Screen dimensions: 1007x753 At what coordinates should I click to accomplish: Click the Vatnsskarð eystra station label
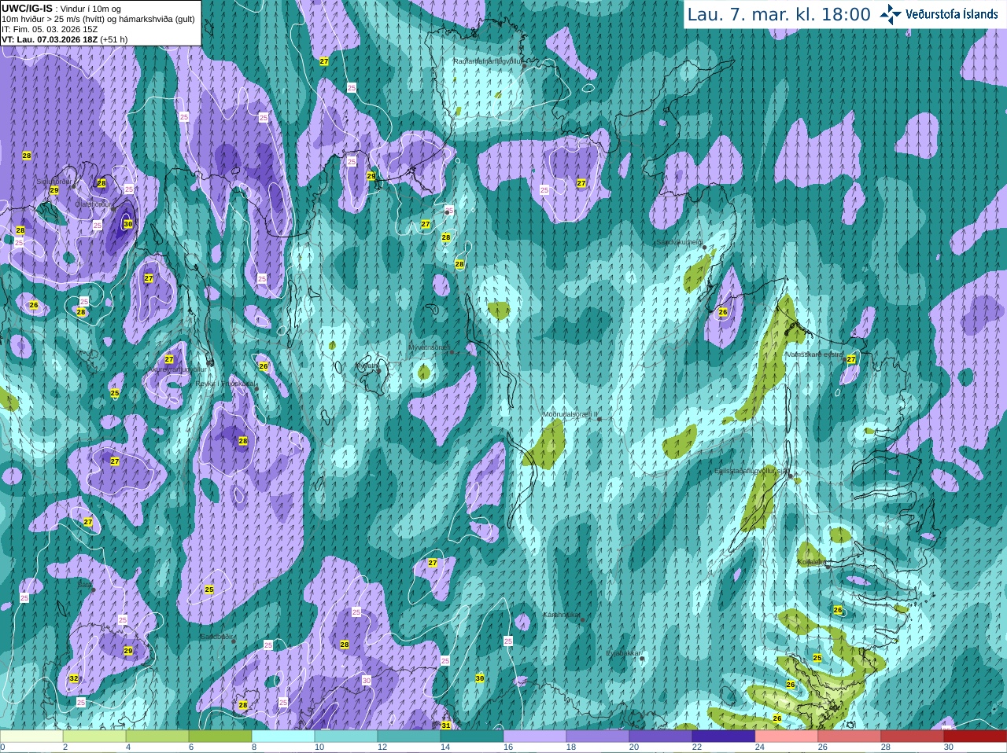pyautogui.click(x=813, y=354)
